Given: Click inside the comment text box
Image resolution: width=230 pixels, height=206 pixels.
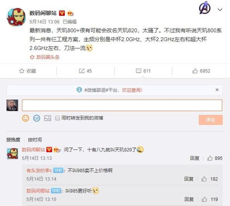Looking at the screenshot, I should (x=122, y=105).
